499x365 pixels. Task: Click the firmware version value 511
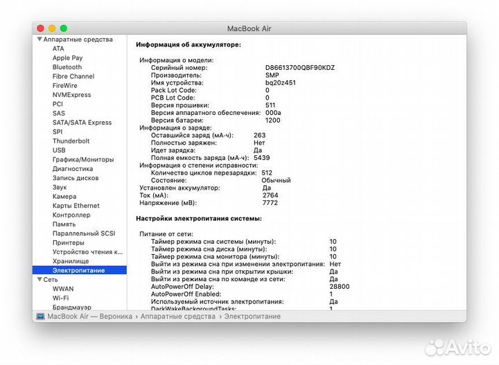click(270, 105)
